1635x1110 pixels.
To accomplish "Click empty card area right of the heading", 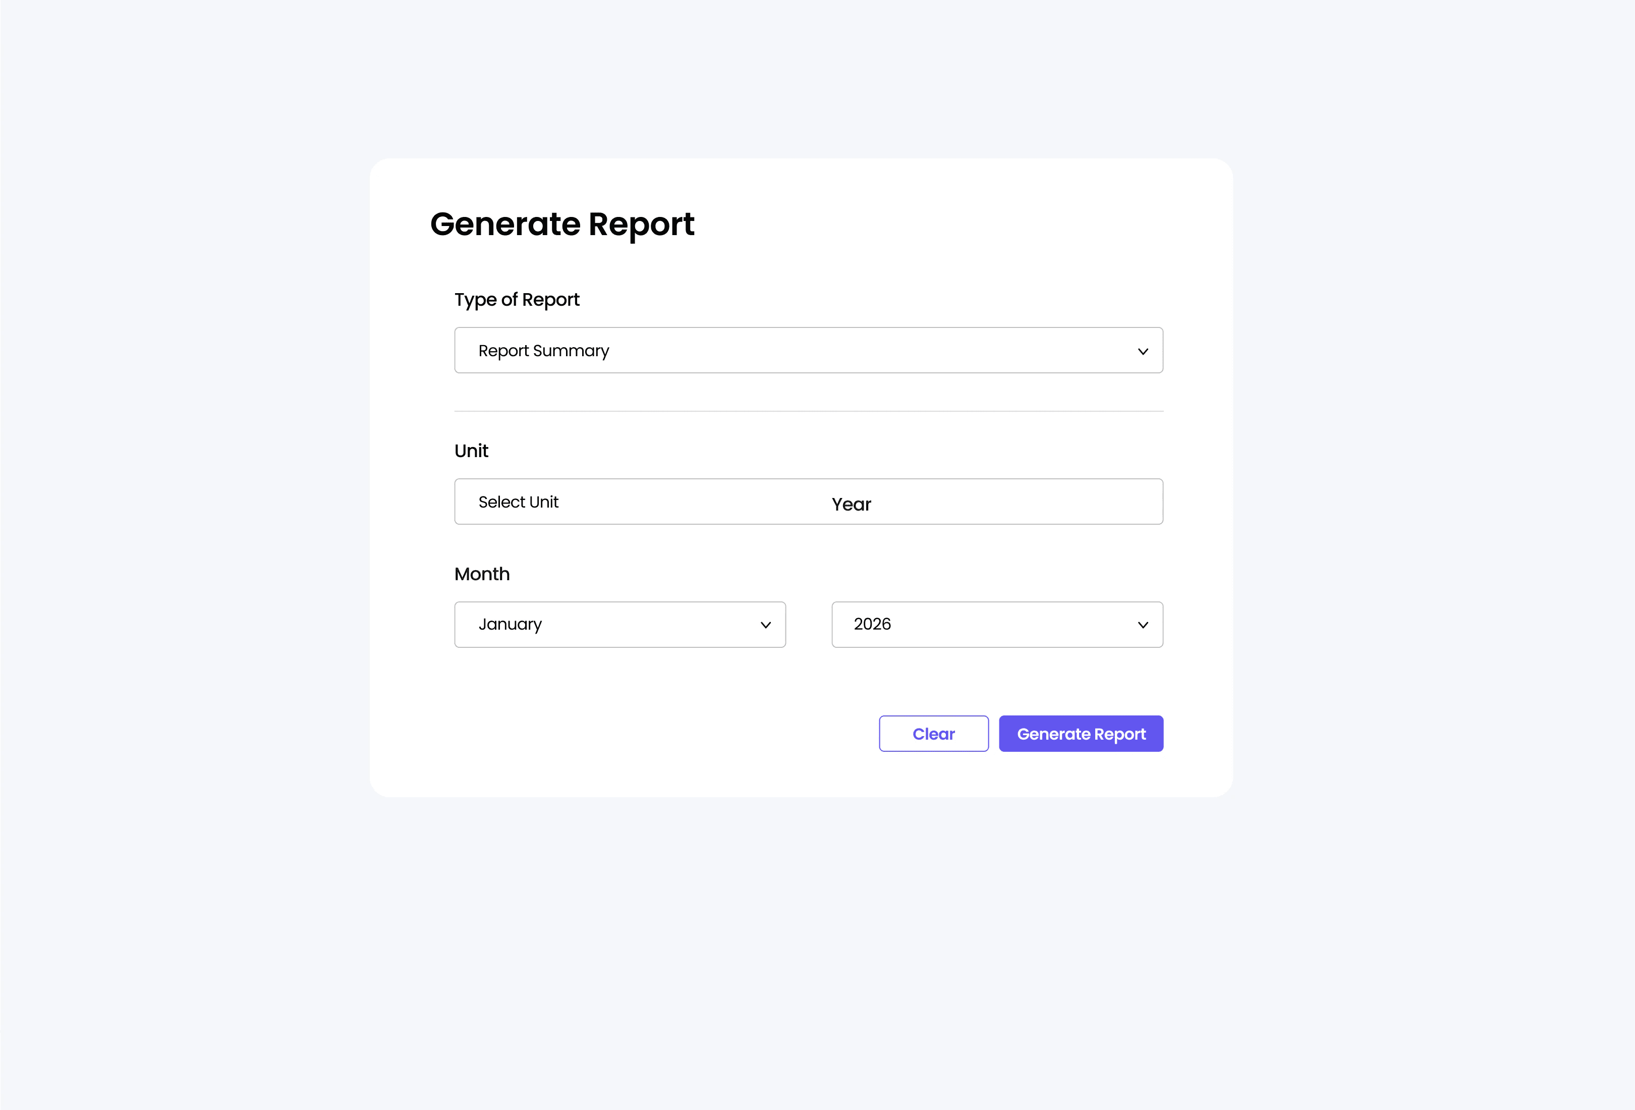I will click(950, 225).
